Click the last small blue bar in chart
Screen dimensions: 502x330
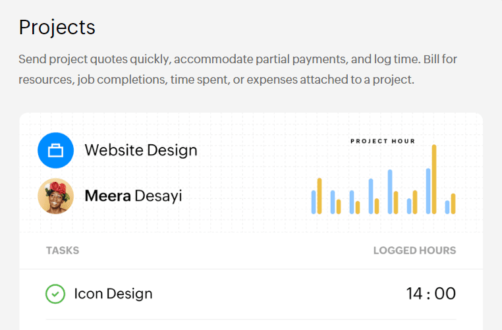(447, 207)
